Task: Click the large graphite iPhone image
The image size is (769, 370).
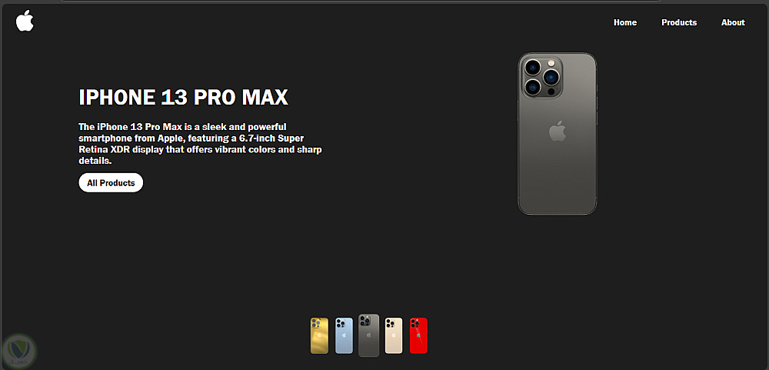Action: point(557,134)
